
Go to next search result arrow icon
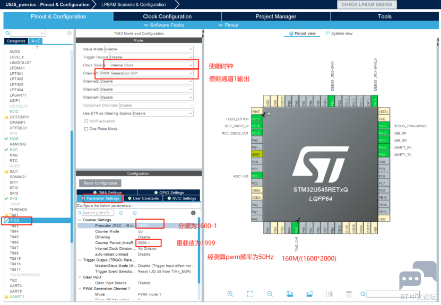click(135, 213)
